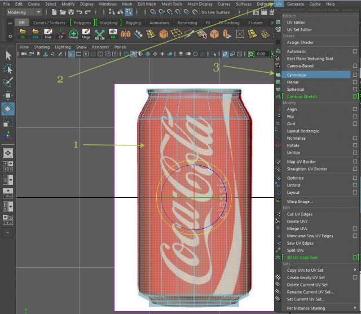
Task: Select the Scale tool in toolbox
Action: click(x=8, y=122)
